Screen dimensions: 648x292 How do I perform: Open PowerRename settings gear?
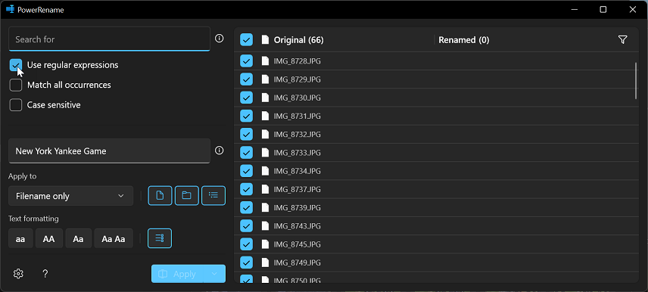pyautogui.click(x=18, y=273)
